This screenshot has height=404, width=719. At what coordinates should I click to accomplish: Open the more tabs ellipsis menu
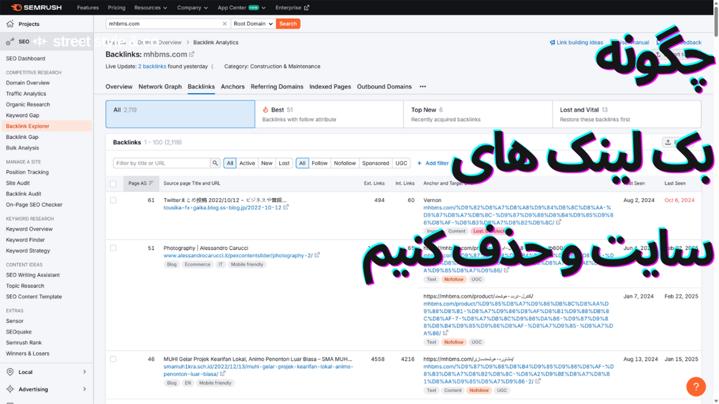point(423,86)
